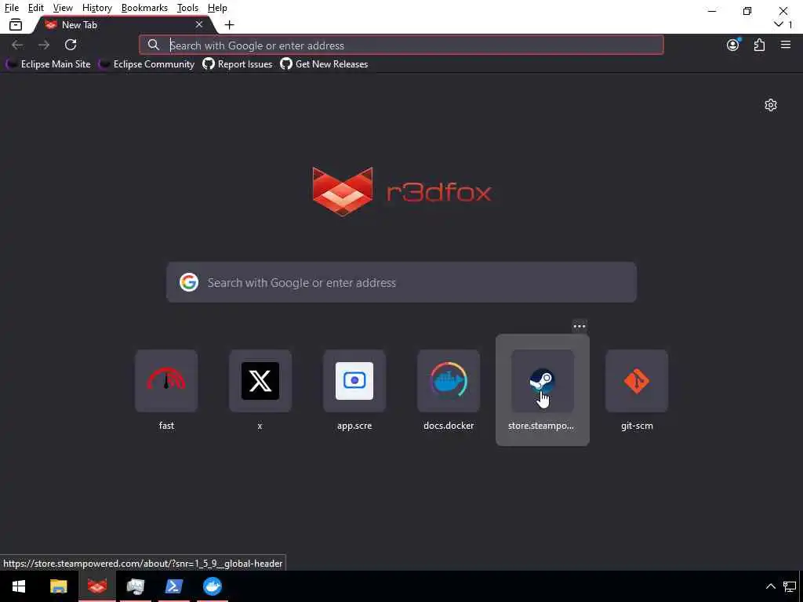Focus the URL address bar
The image size is (803, 602).
click(x=401, y=45)
